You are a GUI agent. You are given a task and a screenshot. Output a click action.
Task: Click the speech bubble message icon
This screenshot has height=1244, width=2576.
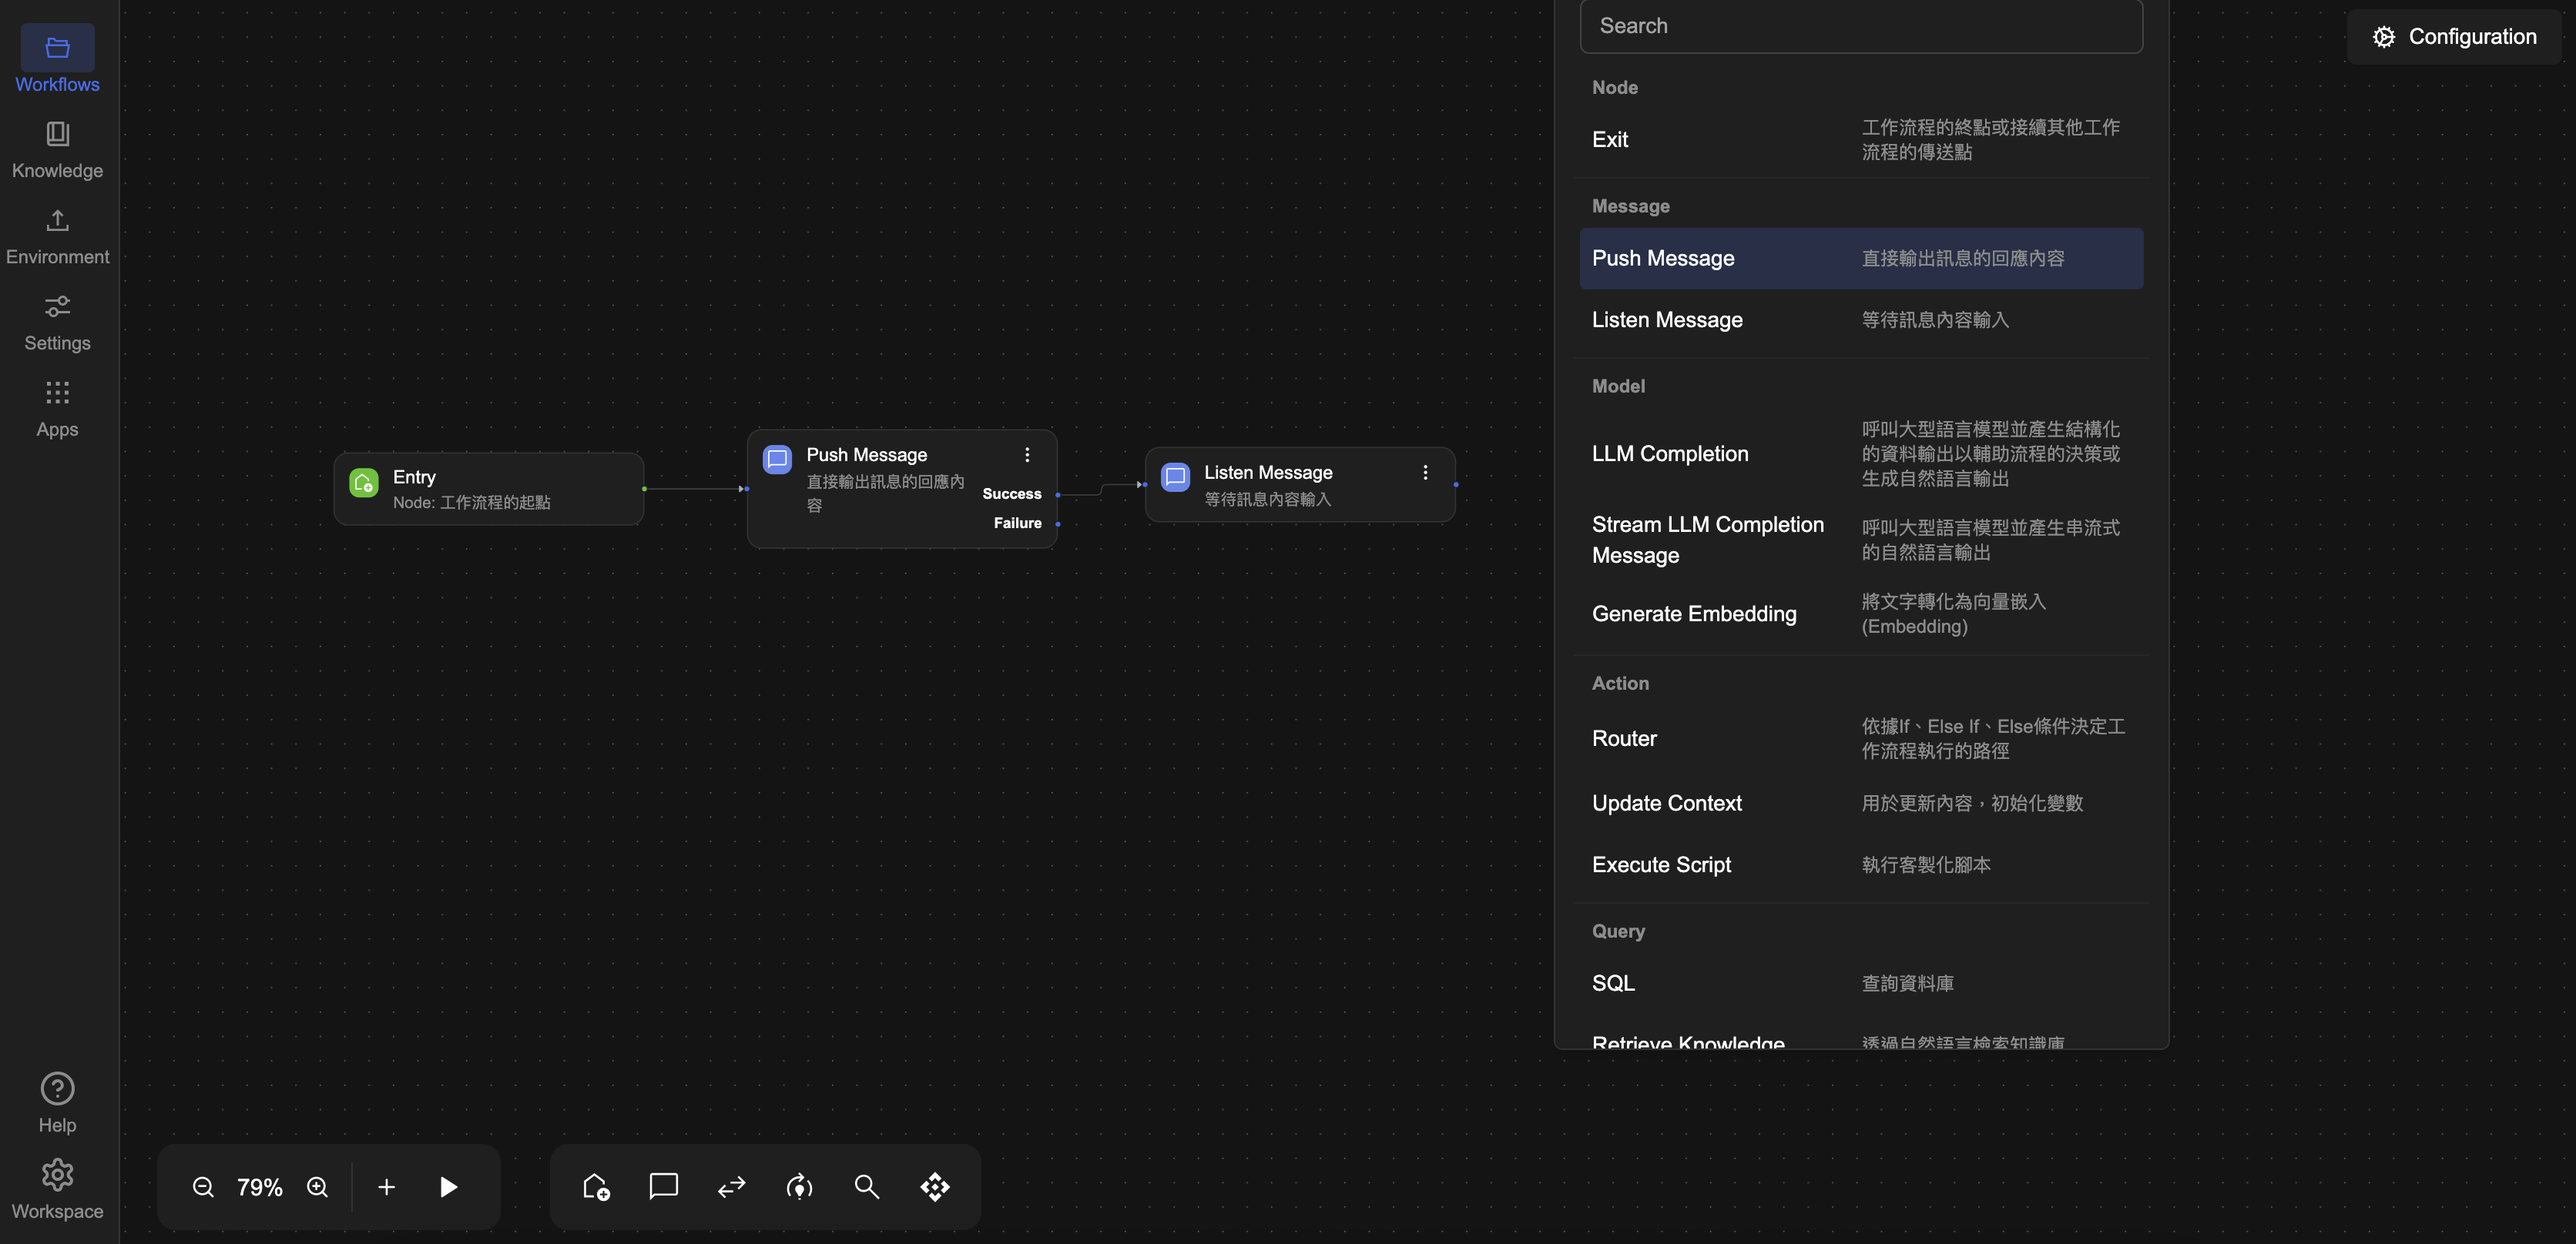coord(663,1186)
